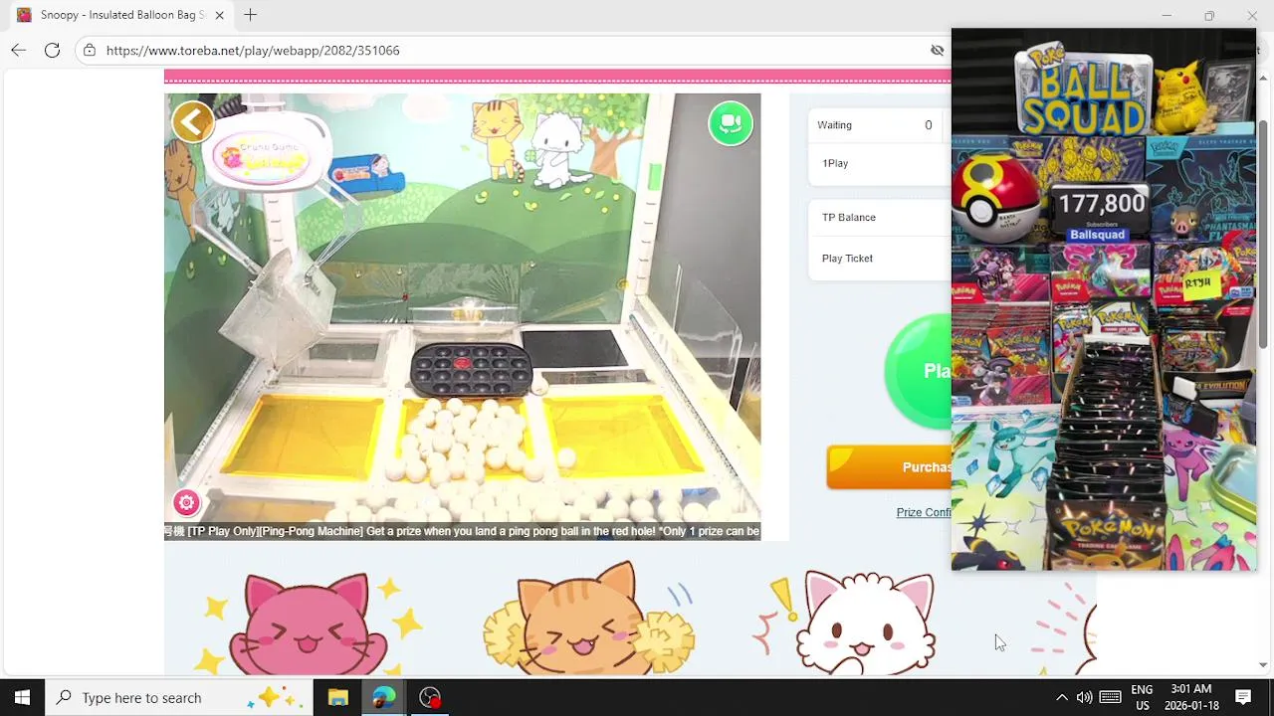Click the yellow back arrow on game video
Screen dimensions: 1274x716
pyautogui.click(x=193, y=122)
